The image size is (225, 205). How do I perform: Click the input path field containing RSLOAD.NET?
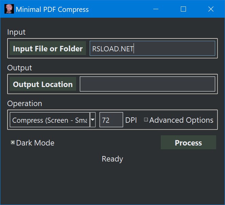click(x=152, y=48)
